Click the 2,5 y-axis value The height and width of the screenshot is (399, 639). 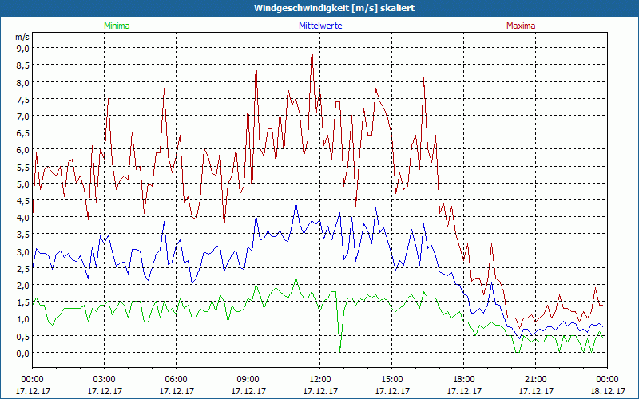click(22, 269)
